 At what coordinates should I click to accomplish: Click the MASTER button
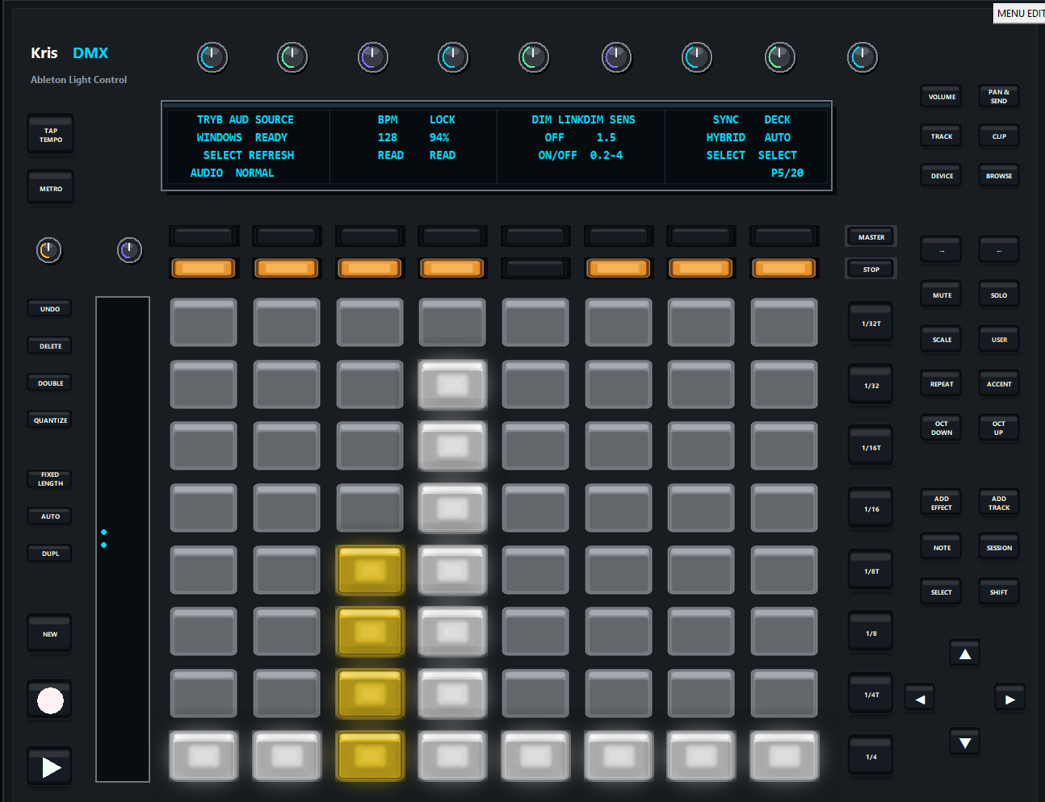871,237
